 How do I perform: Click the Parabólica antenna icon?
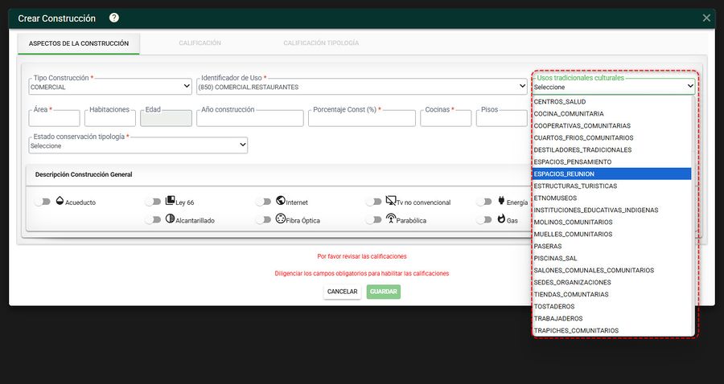click(x=391, y=219)
